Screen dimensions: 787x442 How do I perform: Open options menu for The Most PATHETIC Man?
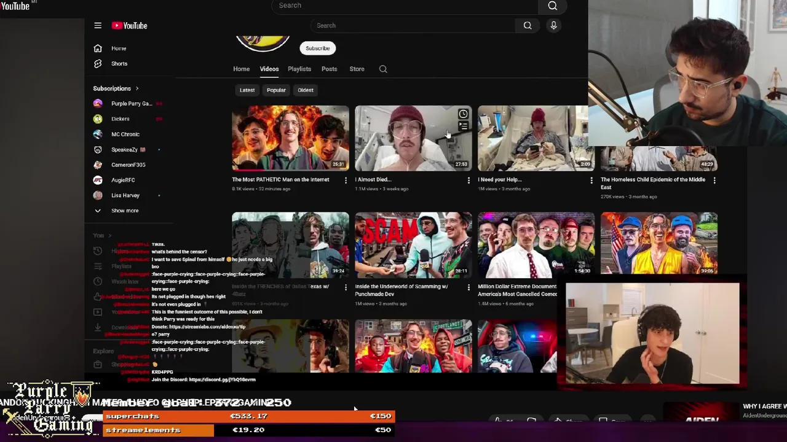tap(346, 180)
